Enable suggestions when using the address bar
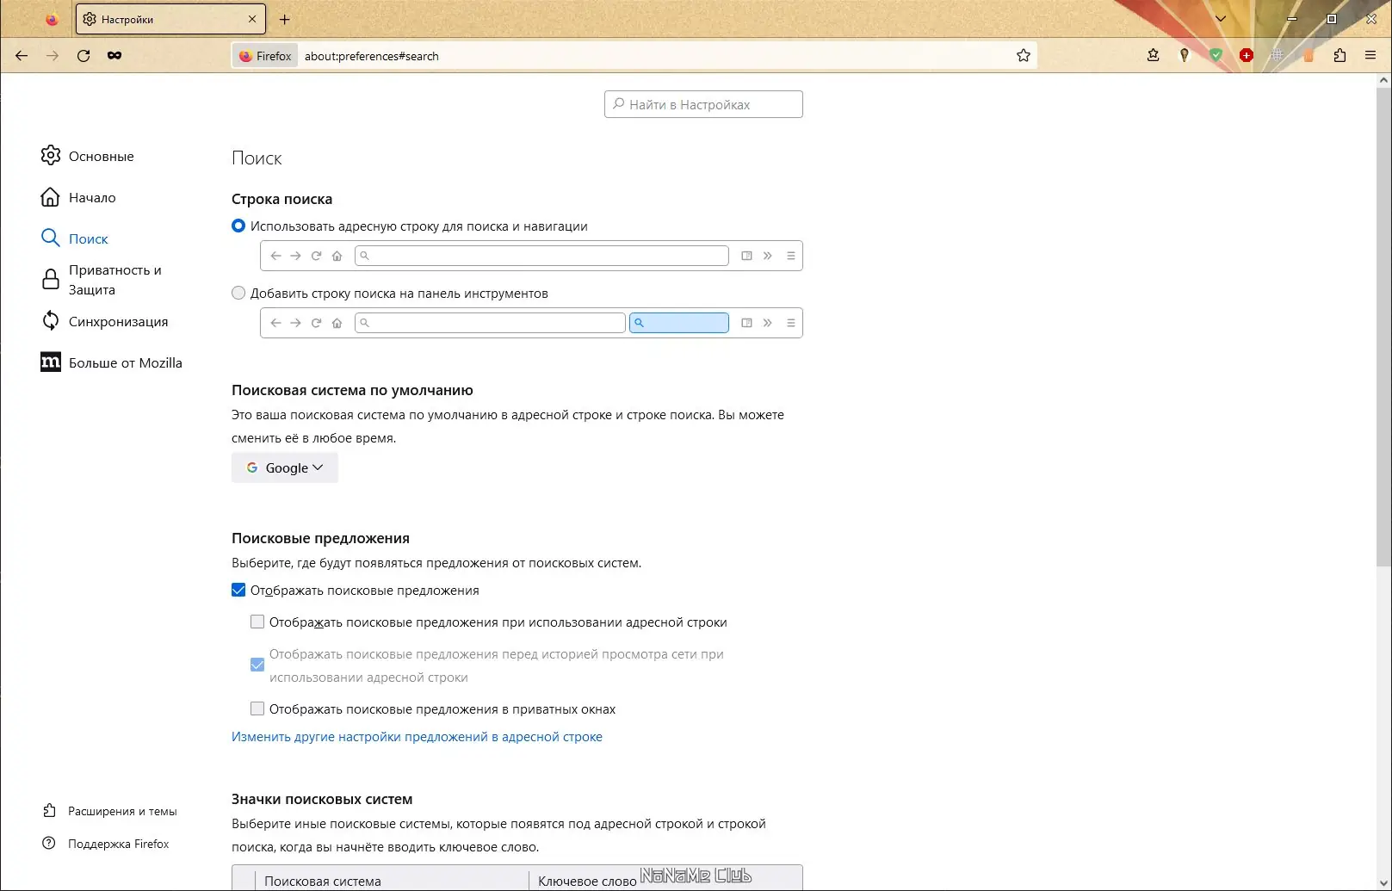 pyautogui.click(x=257, y=622)
